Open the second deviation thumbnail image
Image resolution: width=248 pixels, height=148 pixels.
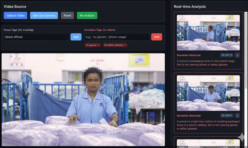208,93
